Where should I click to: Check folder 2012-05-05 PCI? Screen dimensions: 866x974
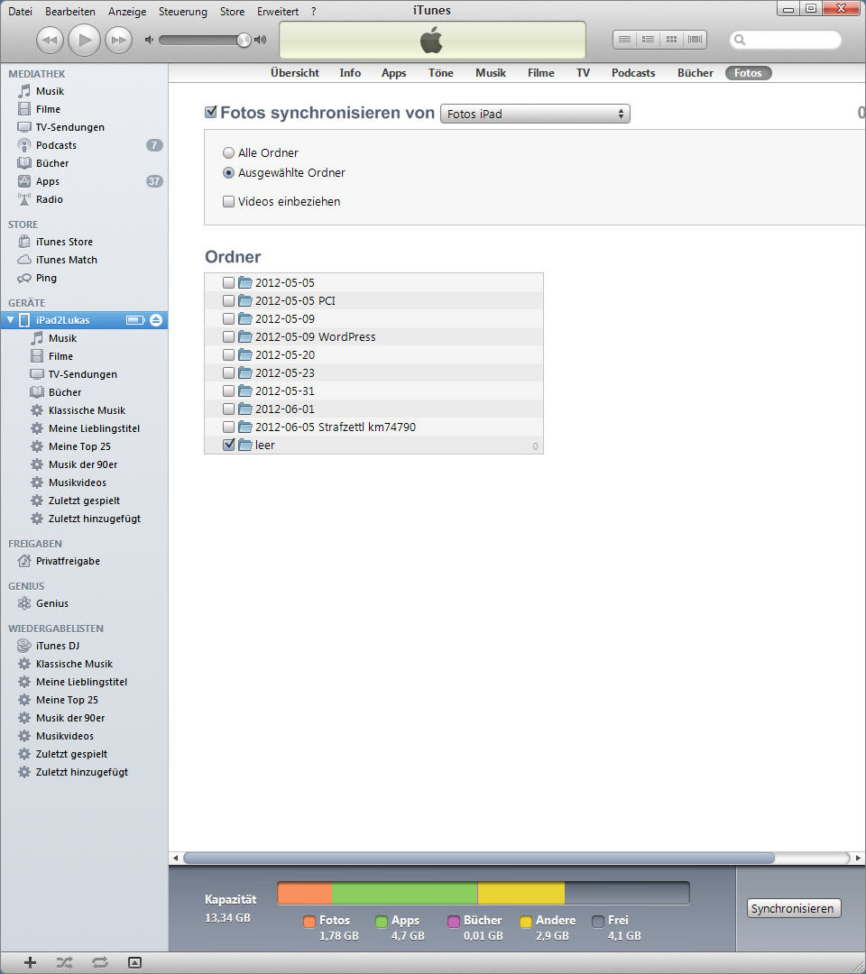(x=228, y=300)
